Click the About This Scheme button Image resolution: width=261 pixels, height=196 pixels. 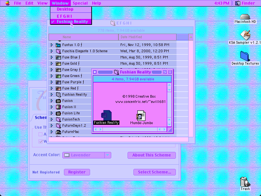(152, 155)
